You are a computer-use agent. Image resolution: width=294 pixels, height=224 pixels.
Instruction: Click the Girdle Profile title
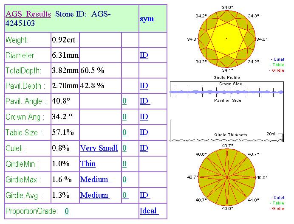click(226, 77)
